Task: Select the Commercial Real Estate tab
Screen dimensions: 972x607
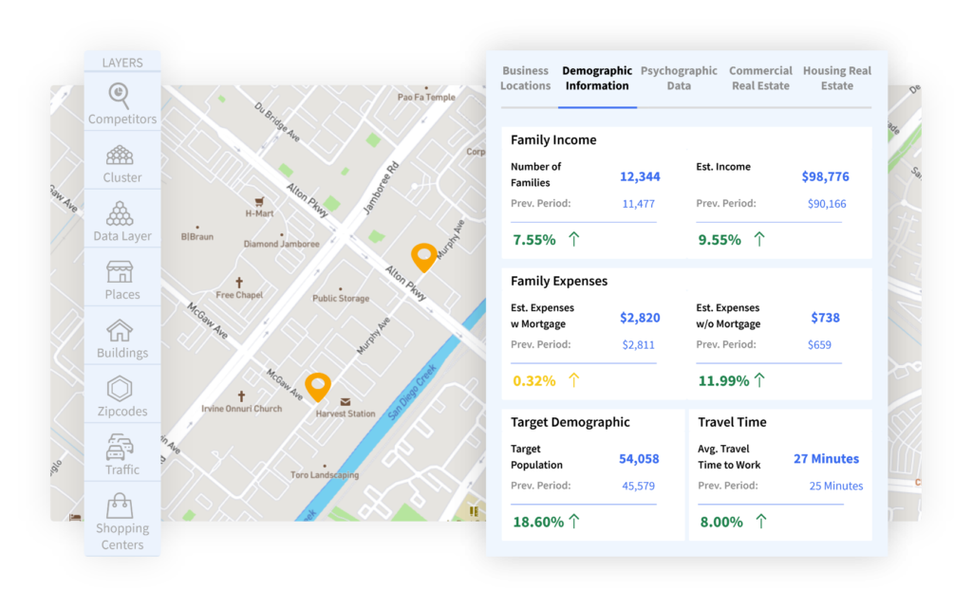Action: pos(760,78)
